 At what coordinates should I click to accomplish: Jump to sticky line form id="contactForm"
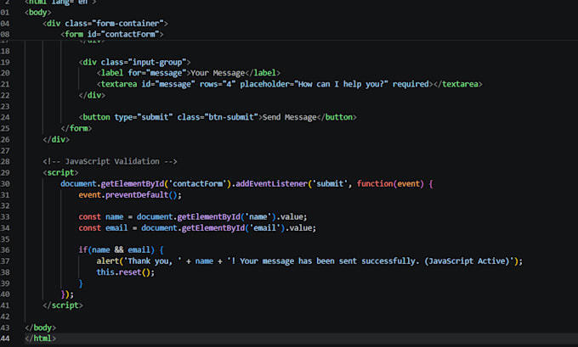pyautogui.click(x=112, y=34)
